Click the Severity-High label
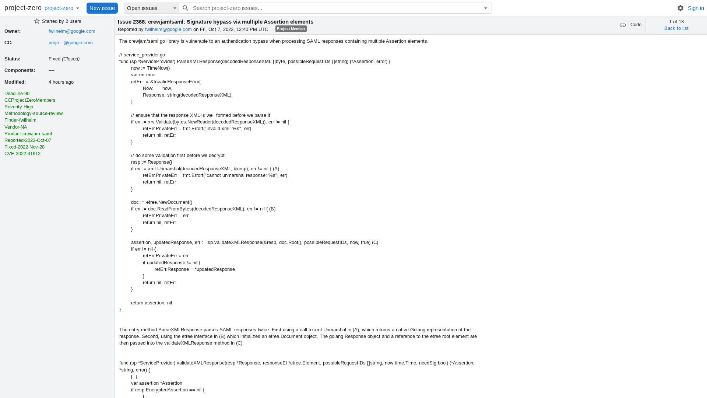The width and height of the screenshot is (707, 398). pos(18,107)
